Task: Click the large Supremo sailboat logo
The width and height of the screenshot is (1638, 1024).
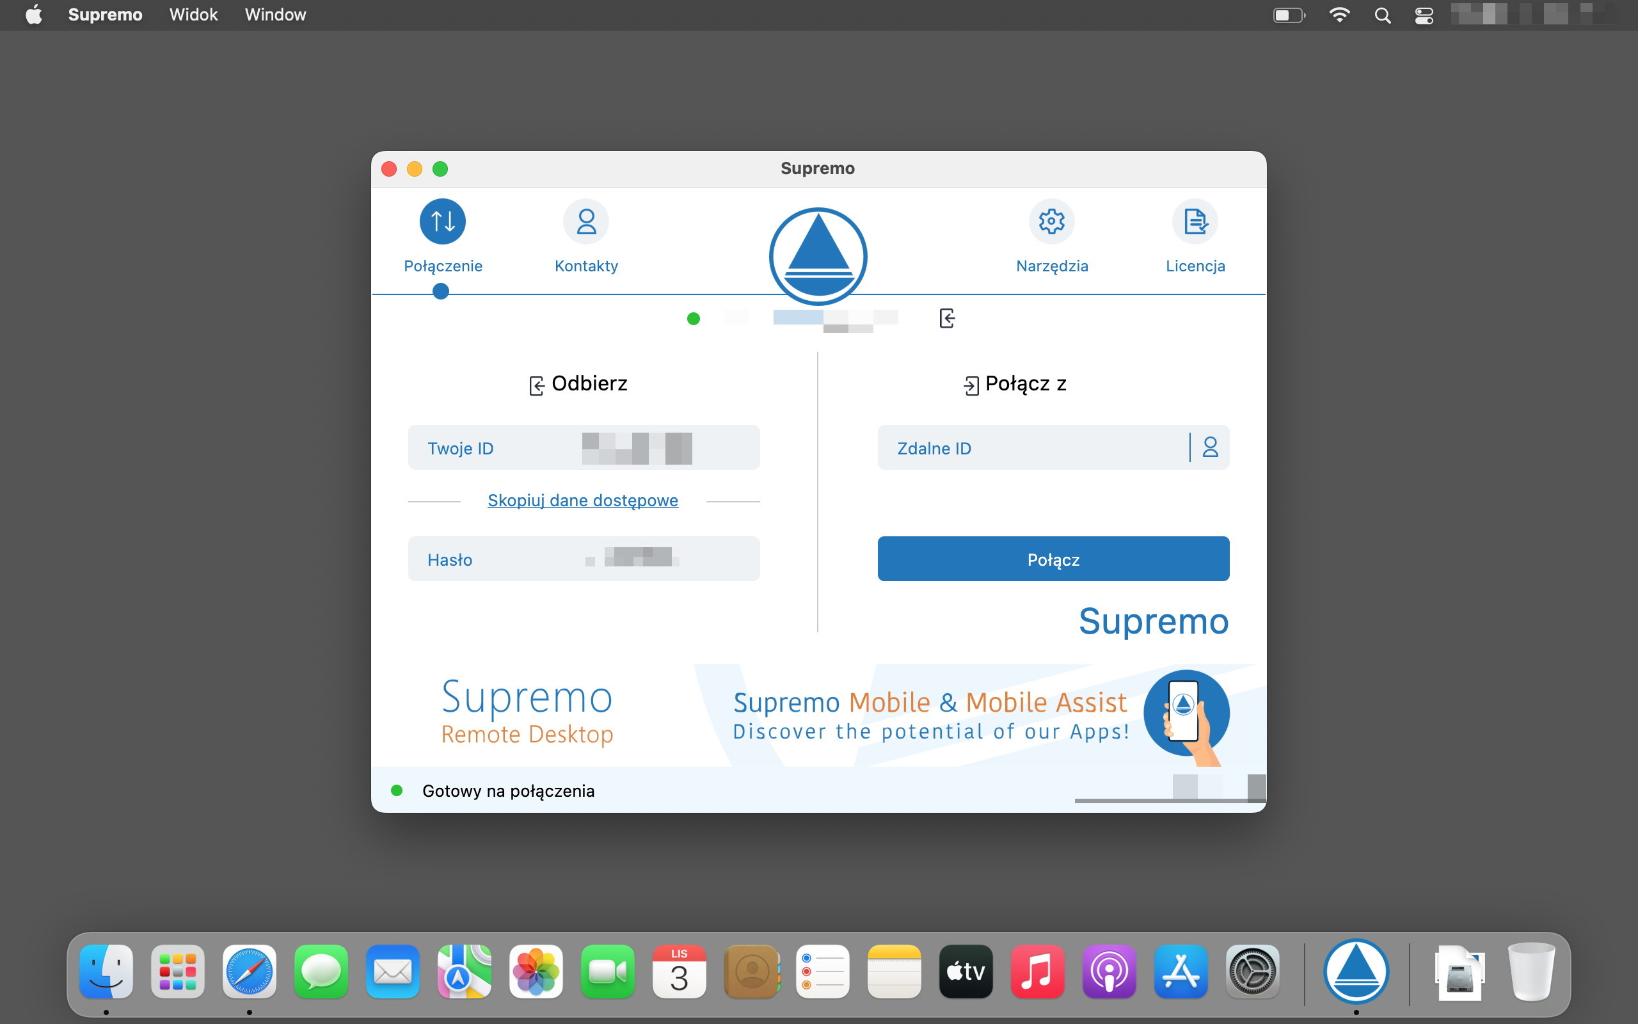Action: 818,257
